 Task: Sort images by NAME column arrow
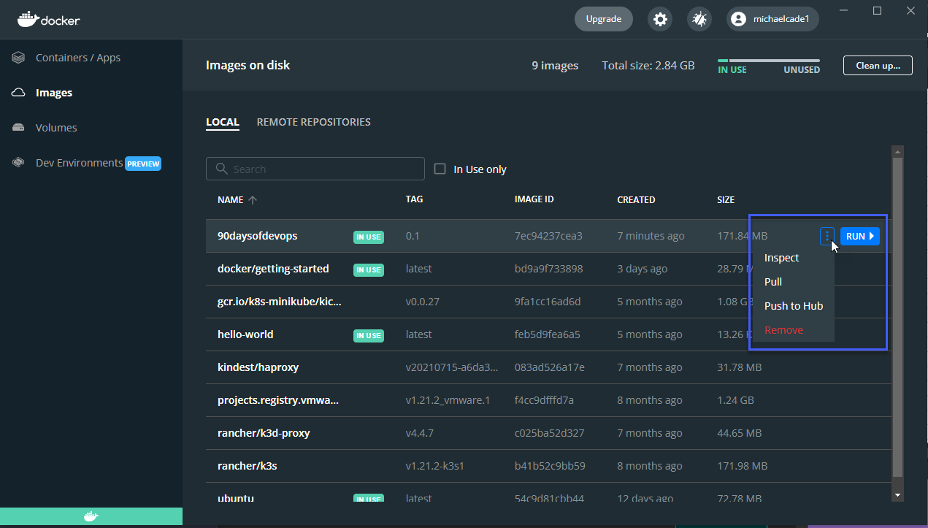[x=253, y=199]
